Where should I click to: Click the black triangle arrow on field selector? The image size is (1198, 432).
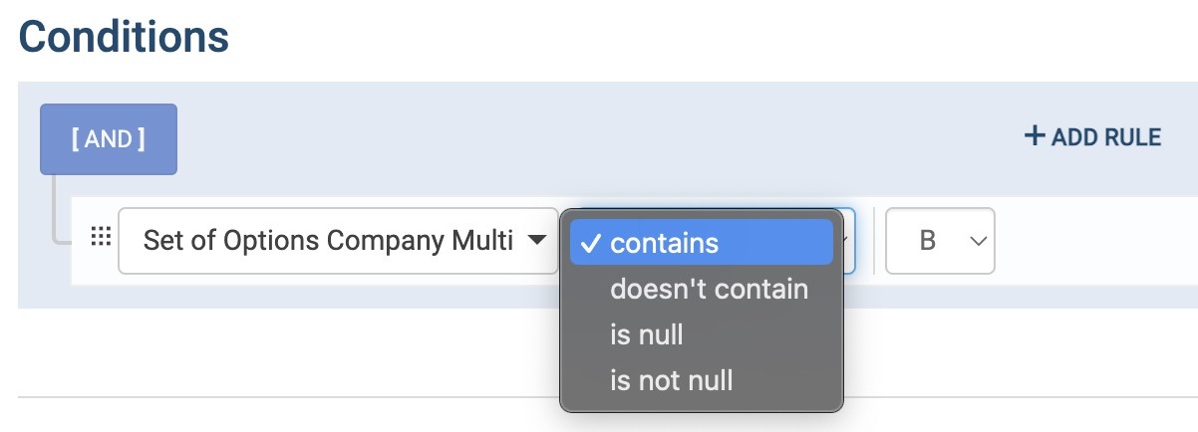click(536, 240)
